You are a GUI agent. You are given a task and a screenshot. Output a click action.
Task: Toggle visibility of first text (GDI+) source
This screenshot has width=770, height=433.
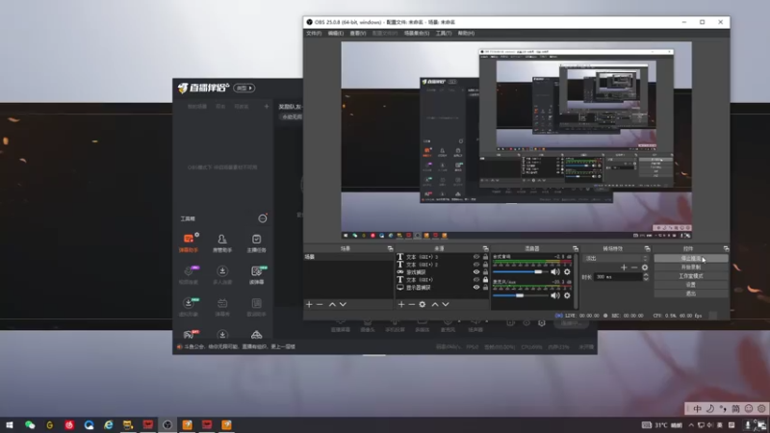click(x=475, y=257)
